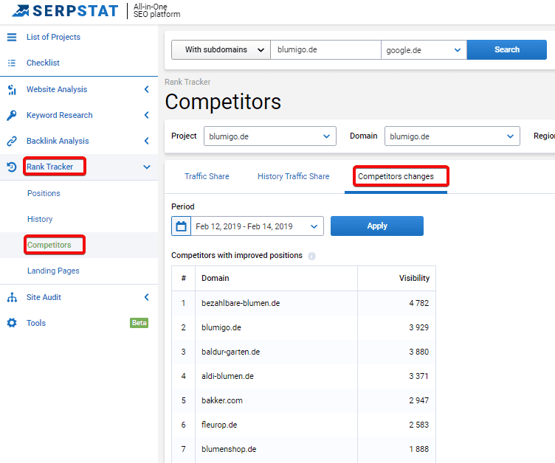555x463 pixels.
Task: Click visibility value 3 929
Action: [x=418, y=327]
